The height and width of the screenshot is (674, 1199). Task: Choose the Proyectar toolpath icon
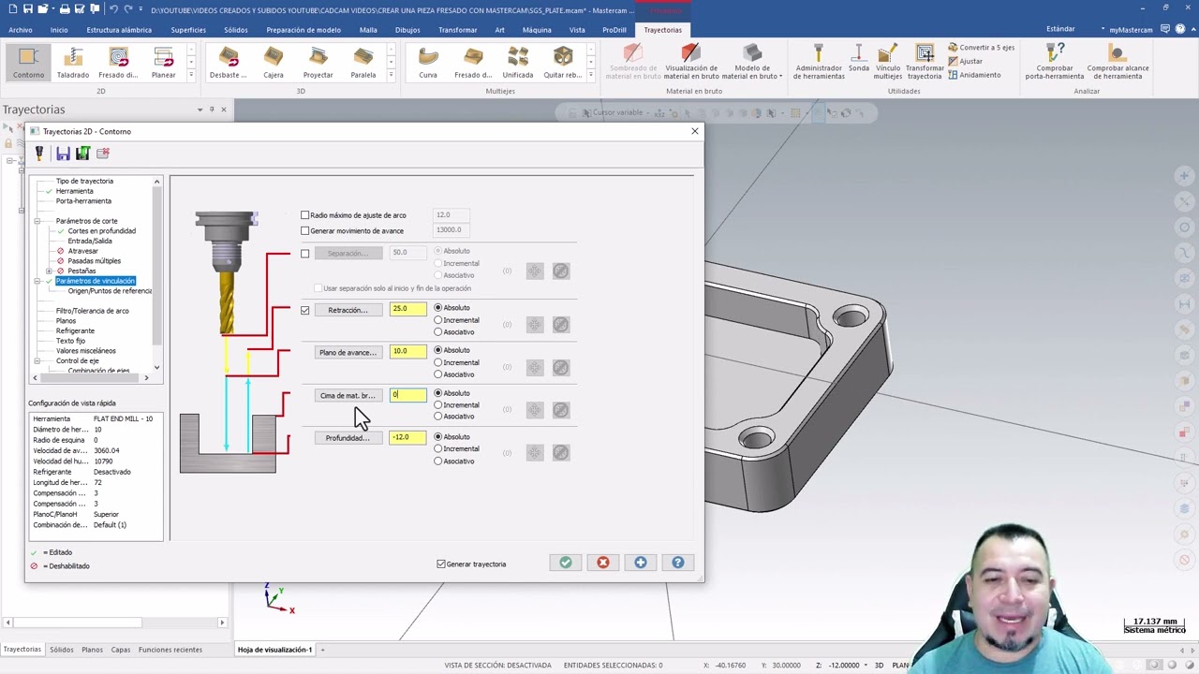(x=318, y=63)
